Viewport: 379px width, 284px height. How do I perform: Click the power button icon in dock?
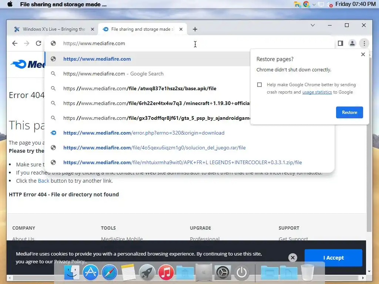(x=241, y=273)
